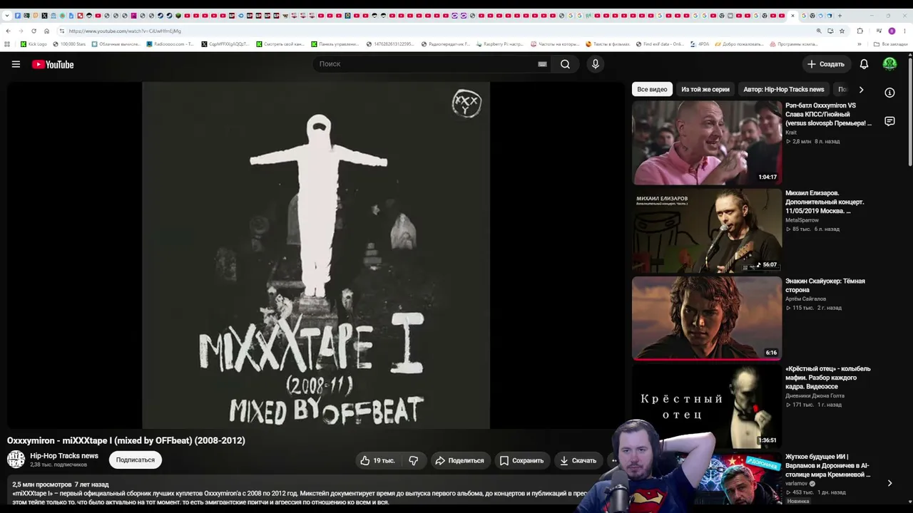Select the Из той же серии chip
This screenshot has height=513, width=913.
pos(705,90)
